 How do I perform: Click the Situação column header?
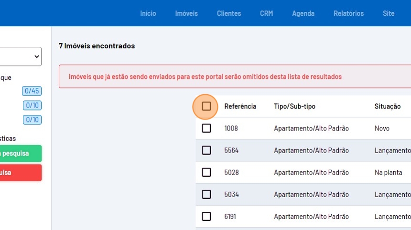pyautogui.click(x=388, y=106)
